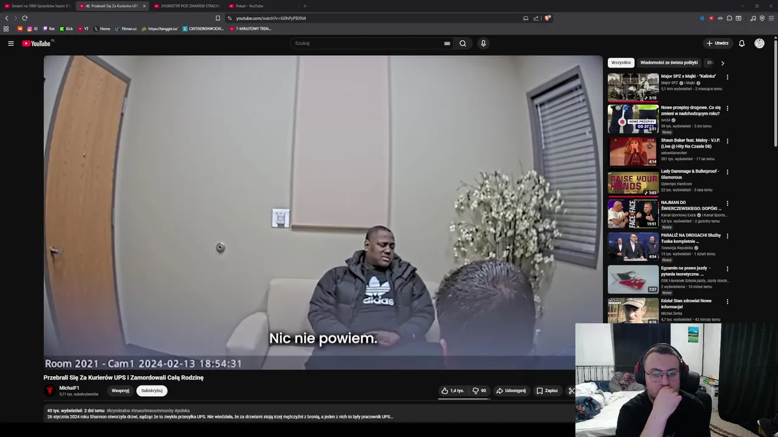Go back in browser history
This screenshot has height=437, width=778.
(7, 18)
